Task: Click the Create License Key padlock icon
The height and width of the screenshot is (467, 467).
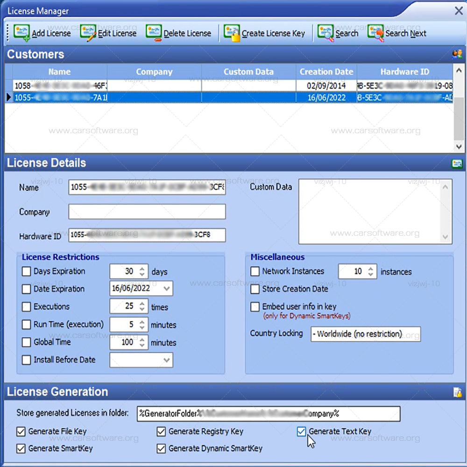Action: pos(232,33)
